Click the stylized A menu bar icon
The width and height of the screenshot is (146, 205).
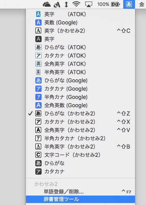[x=57, y=5]
